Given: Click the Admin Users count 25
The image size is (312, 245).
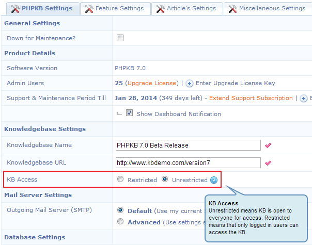Looking at the screenshot, I should pyautogui.click(x=119, y=83).
